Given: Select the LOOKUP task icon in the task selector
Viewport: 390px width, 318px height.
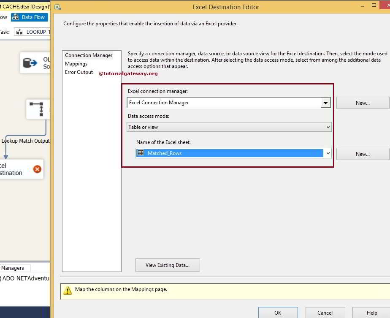Looking at the screenshot, I should 19,32.
